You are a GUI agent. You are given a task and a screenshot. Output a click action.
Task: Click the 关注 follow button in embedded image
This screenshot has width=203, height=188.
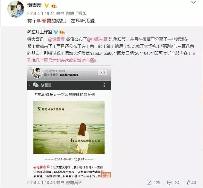[103, 73]
